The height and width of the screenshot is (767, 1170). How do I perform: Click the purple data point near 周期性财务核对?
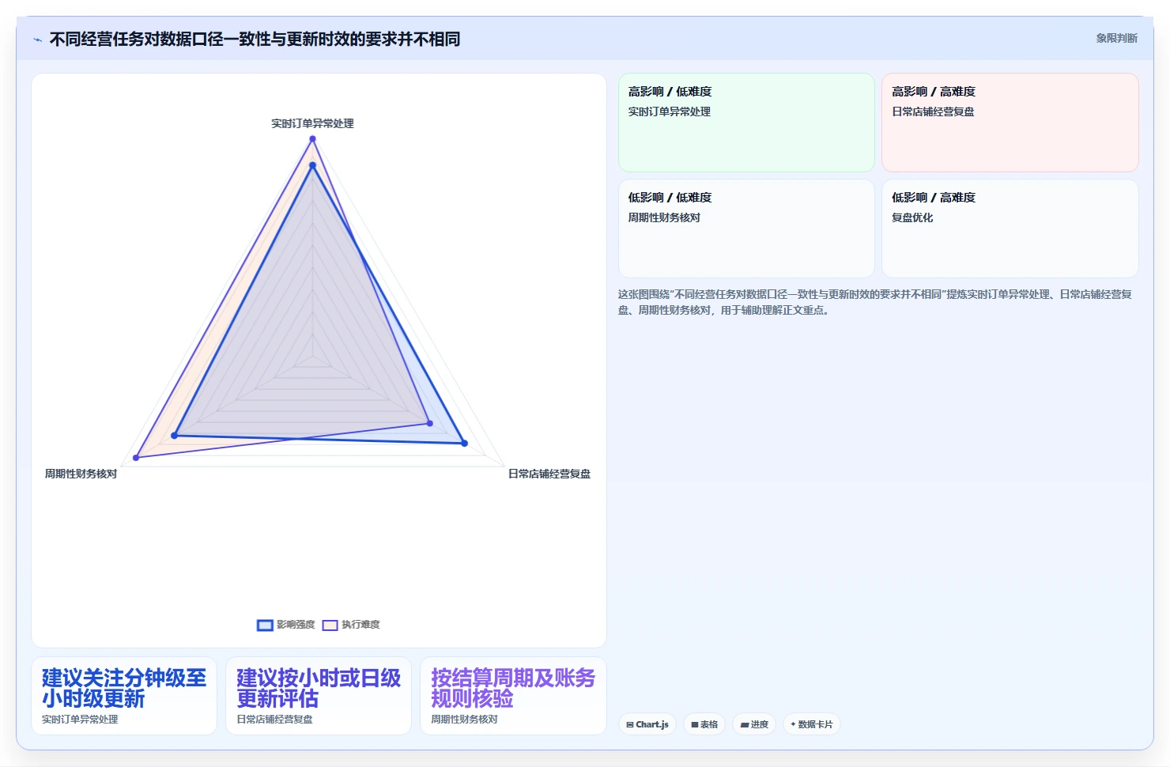(136, 458)
